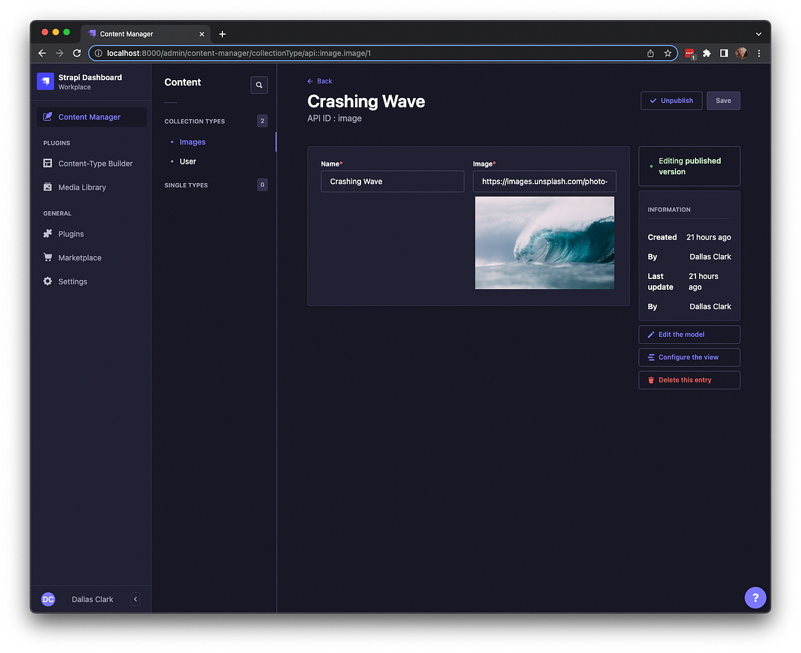The height and width of the screenshot is (653, 801).
Task: Click the Delete this entry action
Action: 689,379
